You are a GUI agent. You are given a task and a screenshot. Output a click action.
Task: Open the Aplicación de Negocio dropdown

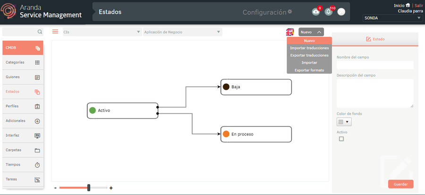tap(182, 32)
